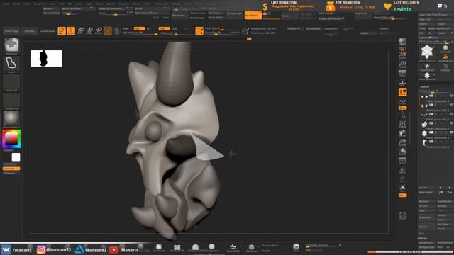Select the SimpleBrush tool thumbnail
Viewport: 454px width, 255px height.
pos(445,57)
